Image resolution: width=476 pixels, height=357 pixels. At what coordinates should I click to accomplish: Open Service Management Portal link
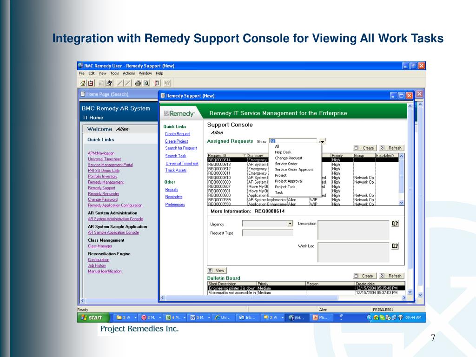pyautogui.click(x=111, y=165)
